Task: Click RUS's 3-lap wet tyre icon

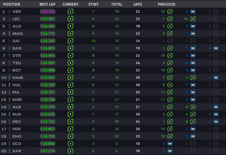Action: pyautogui.click(x=216, y=114)
